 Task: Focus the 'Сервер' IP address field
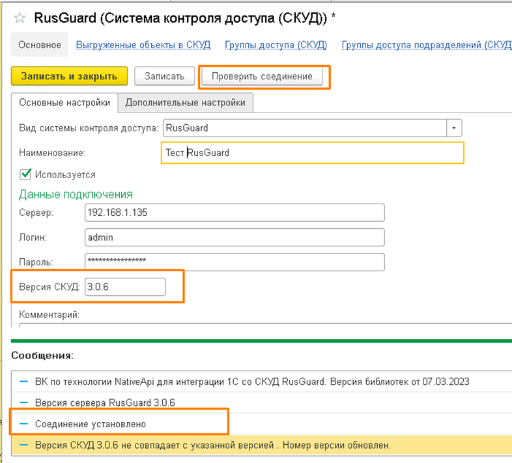[x=235, y=213]
